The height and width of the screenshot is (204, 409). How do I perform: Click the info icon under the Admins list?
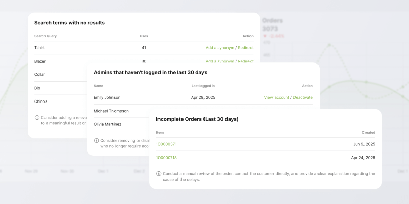96,140
